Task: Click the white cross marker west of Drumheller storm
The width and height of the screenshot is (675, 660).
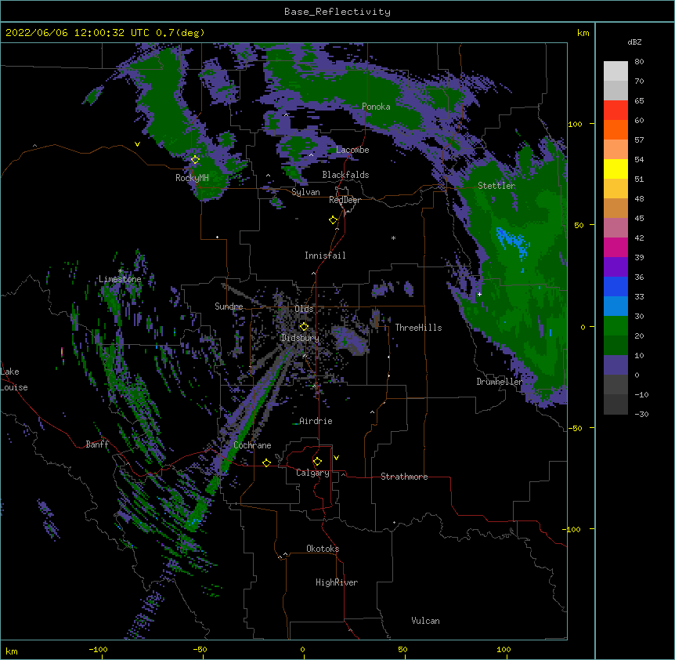Action: 479,294
